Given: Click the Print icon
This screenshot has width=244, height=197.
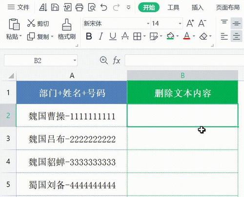Looking at the screenshot, I should click(x=79, y=7).
